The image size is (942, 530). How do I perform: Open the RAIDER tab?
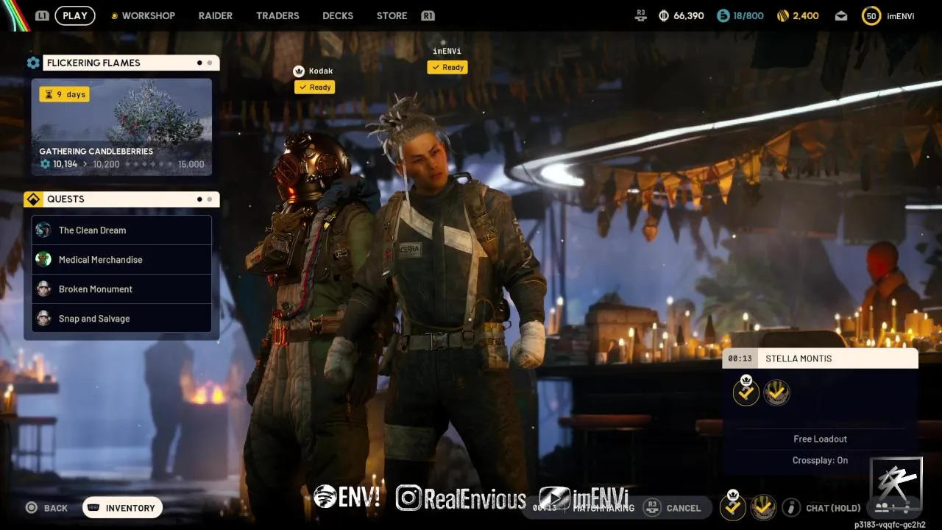click(216, 15)
